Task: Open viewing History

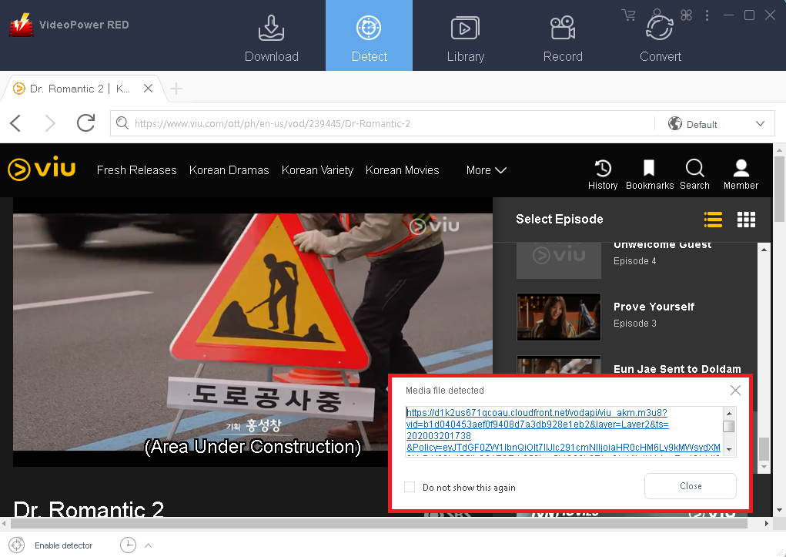Action: pyautogui.click(x=603, y=175)
